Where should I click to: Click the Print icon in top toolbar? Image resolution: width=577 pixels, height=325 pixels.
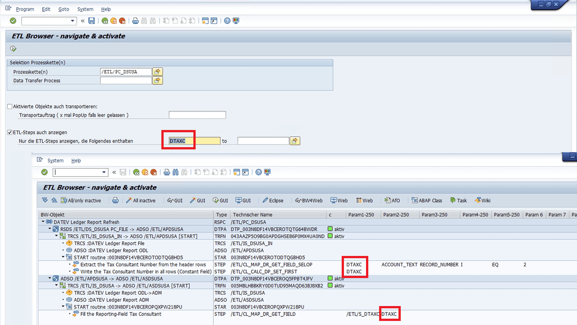pos(135,21)
